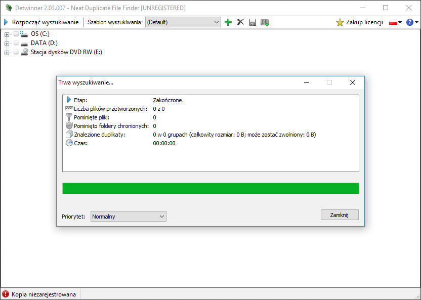
Task: Click the DVD RW drive icon
Action: click(x=24, y=52)
